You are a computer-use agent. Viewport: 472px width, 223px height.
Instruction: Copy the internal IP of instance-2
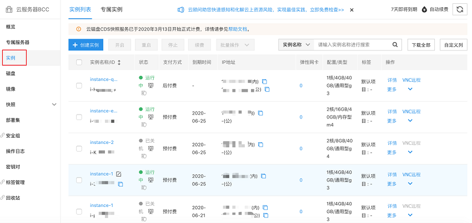coord(260,144)
